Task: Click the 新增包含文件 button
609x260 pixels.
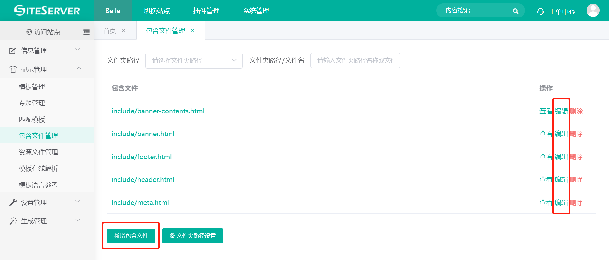Action: tap(131, 236)
